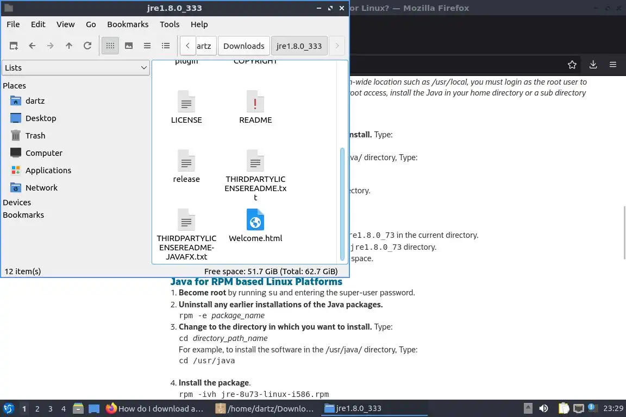This screenshot has height=417, width=626.
Task: Select the LICENSE file icon
Action: [x=186, y=101]
